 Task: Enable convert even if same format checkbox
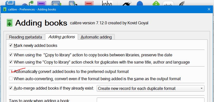(11, 79)
